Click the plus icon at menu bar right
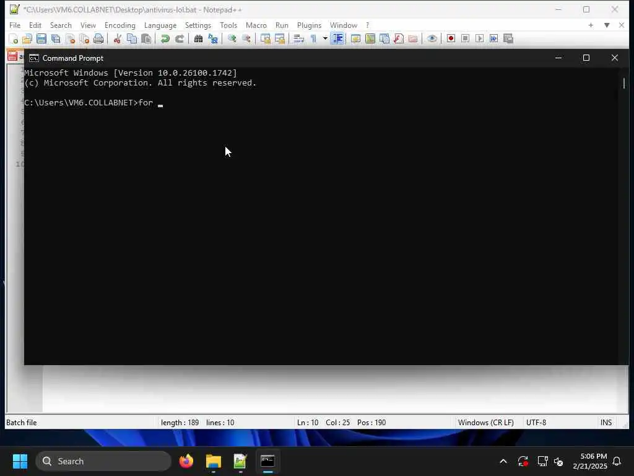 pos(591,25)
